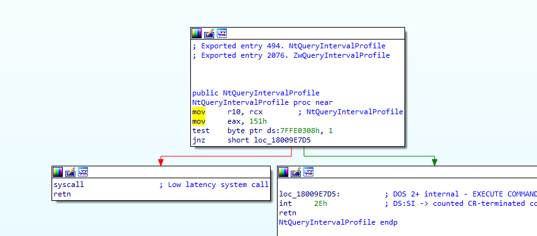
Task: Open color picker icon on syscall block
Action: click(58, 172)
